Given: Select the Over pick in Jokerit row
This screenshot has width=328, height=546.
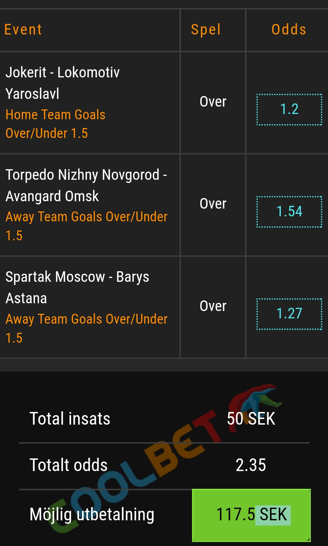Looking at the screenshot, I should click(213, 102).
